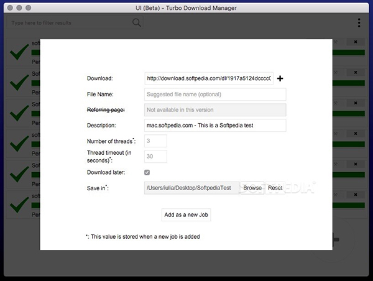Click the 'Type here to filter results' box
The height and width of the screenshot is (281, 373).
[x=75, y=23]
